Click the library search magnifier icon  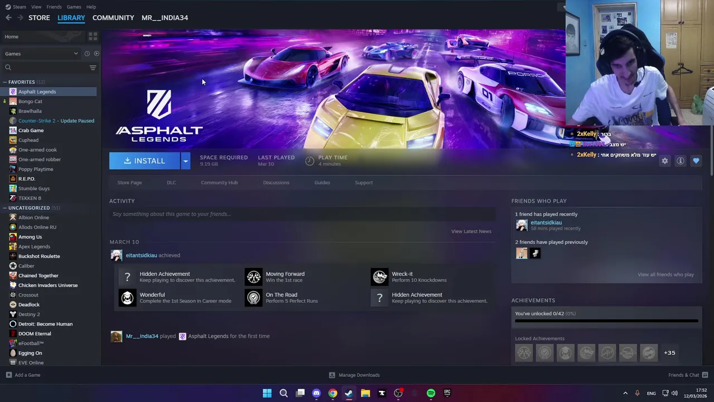click(8, 68)
